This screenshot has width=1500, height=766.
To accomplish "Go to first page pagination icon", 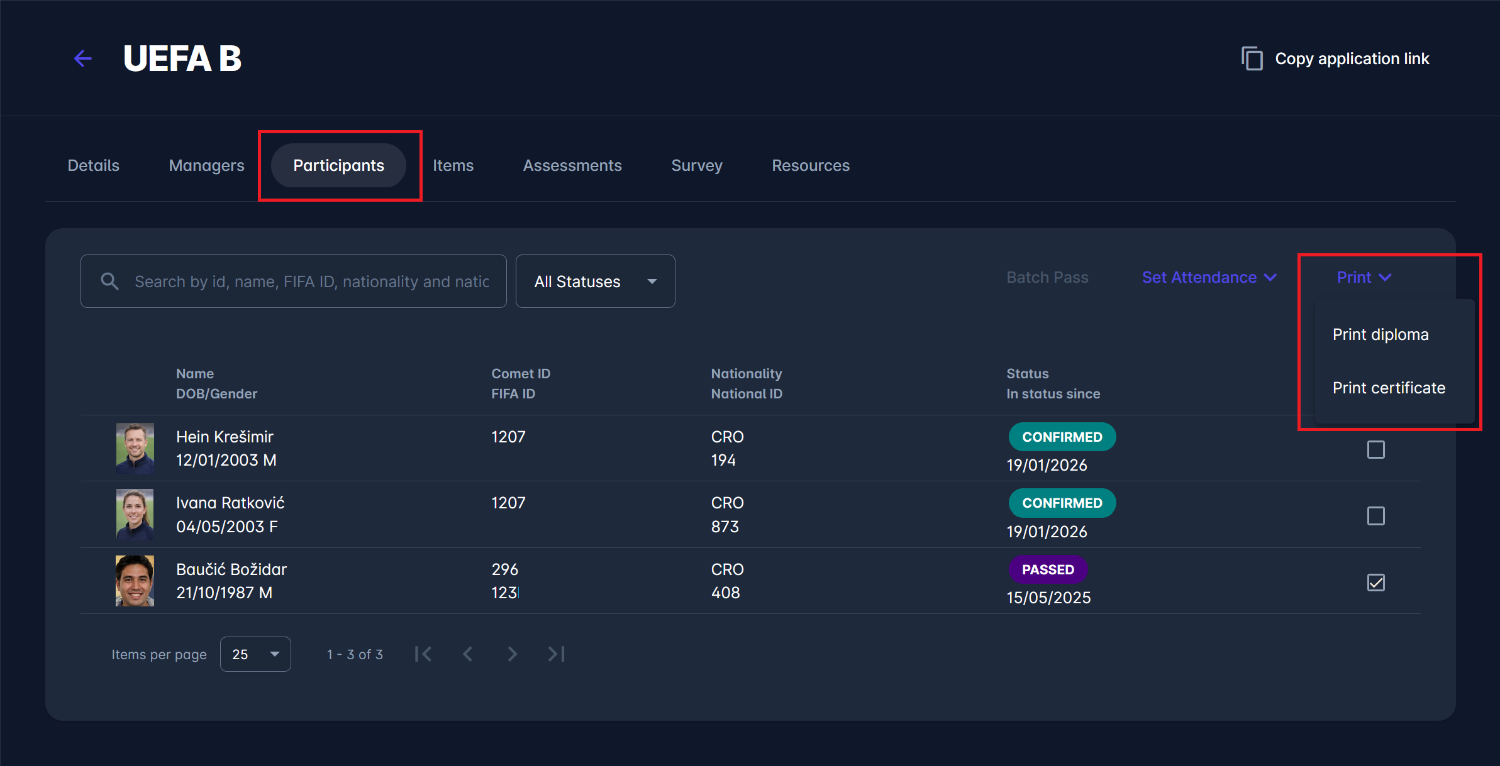I will [423, 654].
